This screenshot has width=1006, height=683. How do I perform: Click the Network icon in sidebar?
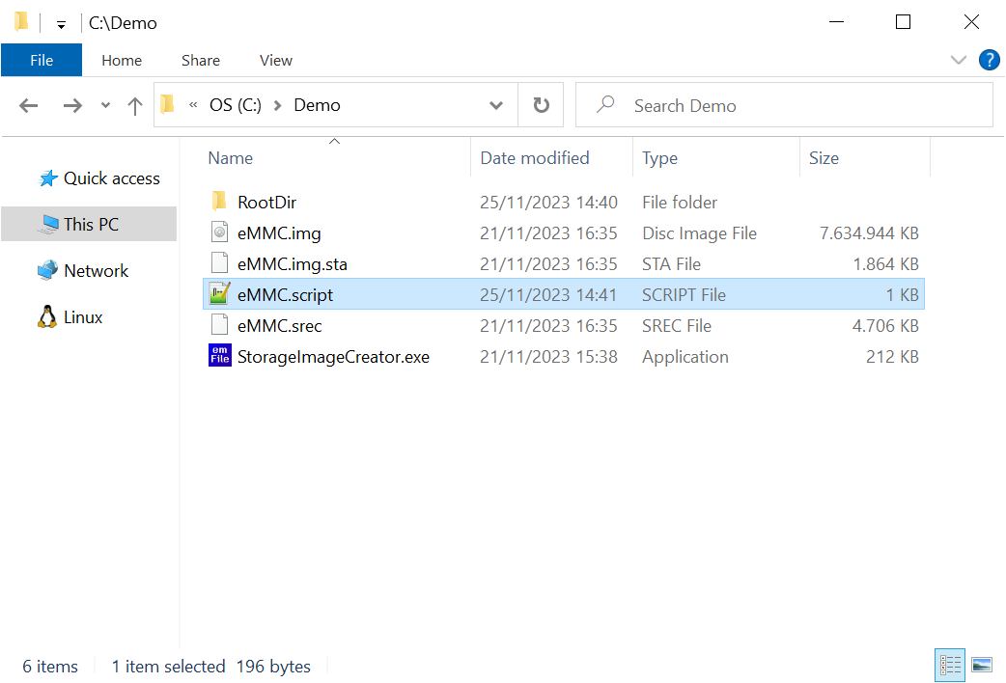tap(46, 271)
